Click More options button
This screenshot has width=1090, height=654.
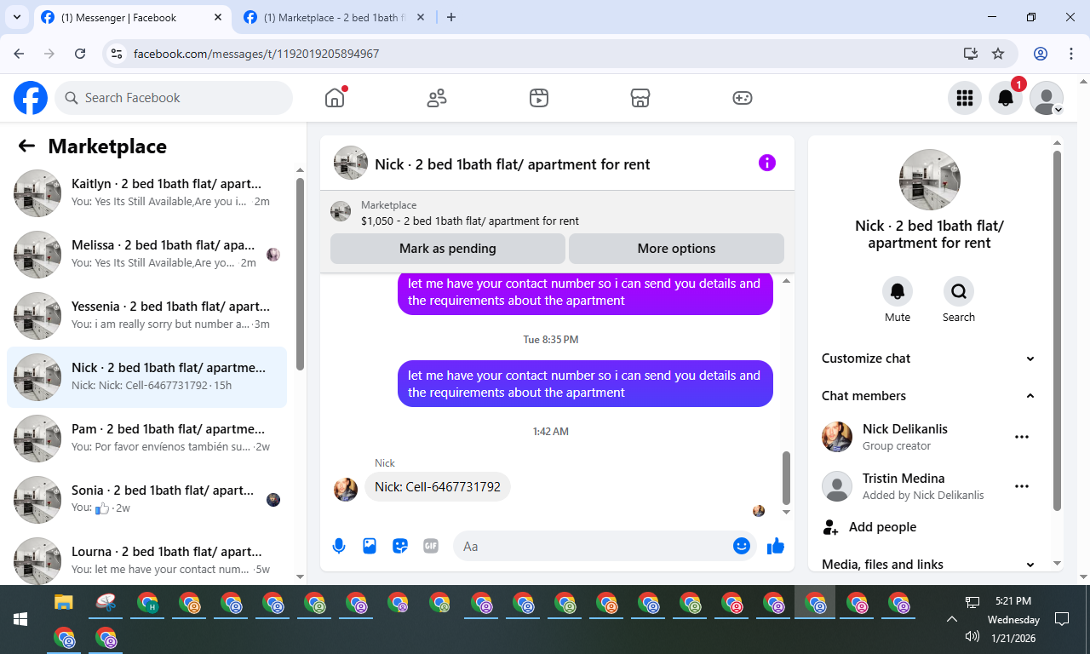point(676,249)
